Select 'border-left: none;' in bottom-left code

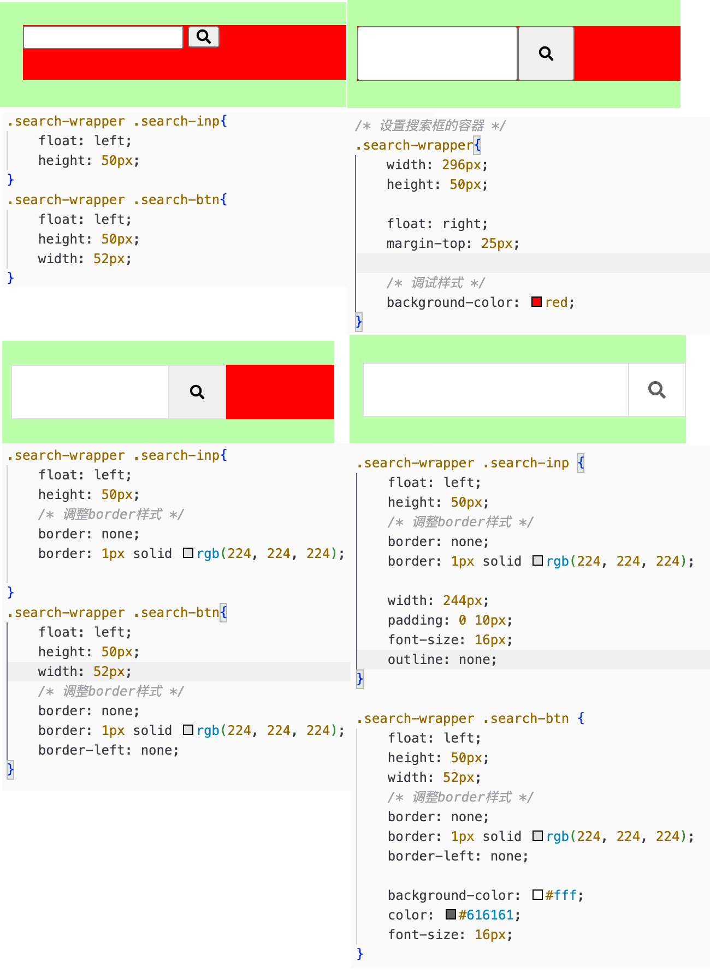tap(109, 750)
